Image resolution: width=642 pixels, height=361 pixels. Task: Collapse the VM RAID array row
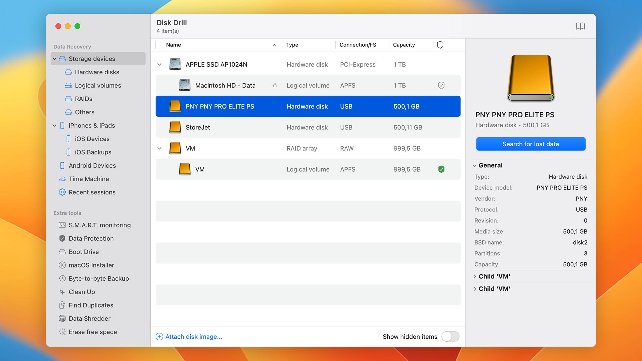point(160,148)
